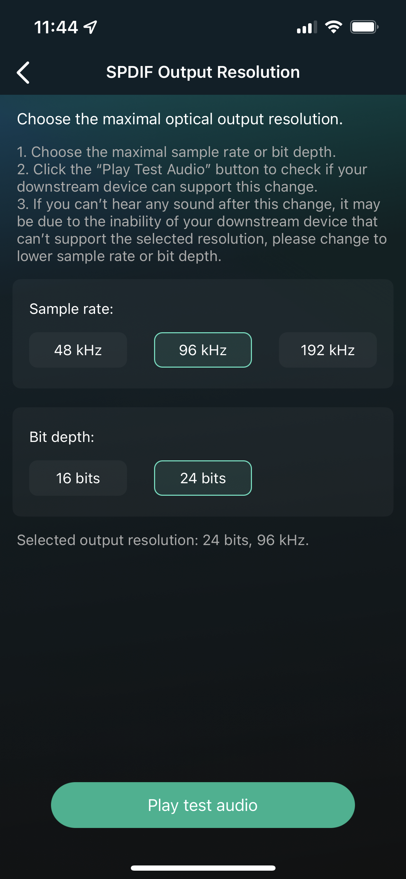The height and width of the screenshot is (879, 406).
Task: Tap the home indicator bar
Action: point(203,868)
